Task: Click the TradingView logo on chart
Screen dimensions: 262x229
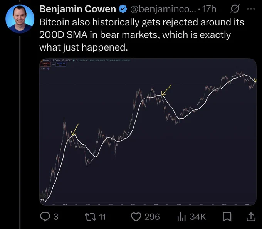Action: click(x=42, y=200)
